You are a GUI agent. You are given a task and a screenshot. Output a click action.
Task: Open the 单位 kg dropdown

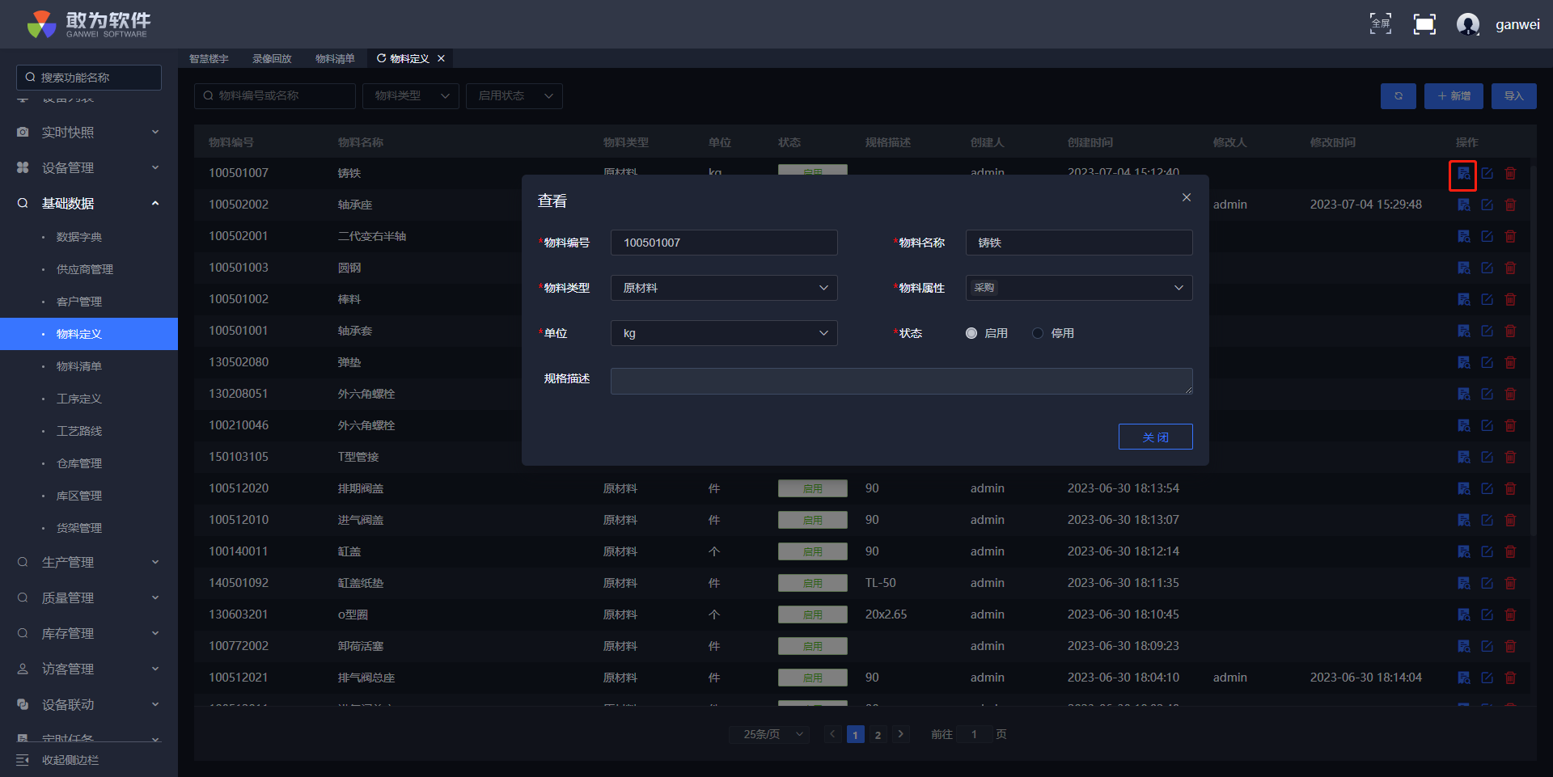(723, 334)
